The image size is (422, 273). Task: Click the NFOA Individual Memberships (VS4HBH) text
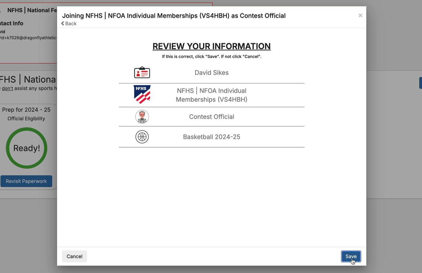pos(211,95)
